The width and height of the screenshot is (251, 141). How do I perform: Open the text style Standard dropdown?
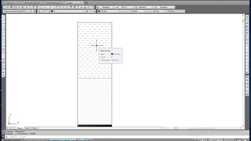click(107, 7)
